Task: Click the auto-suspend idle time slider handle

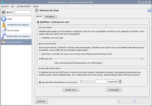Action: [81, 81]
